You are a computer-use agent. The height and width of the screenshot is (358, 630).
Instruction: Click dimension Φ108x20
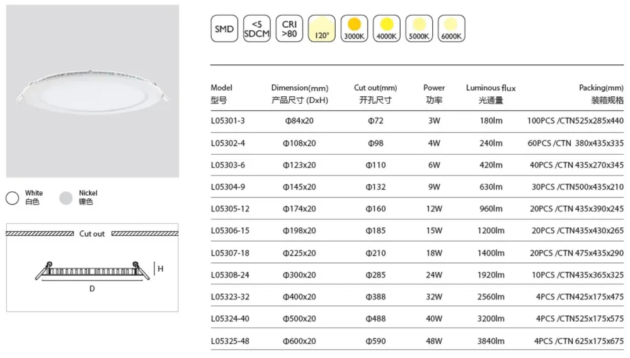tap(299, 143)
